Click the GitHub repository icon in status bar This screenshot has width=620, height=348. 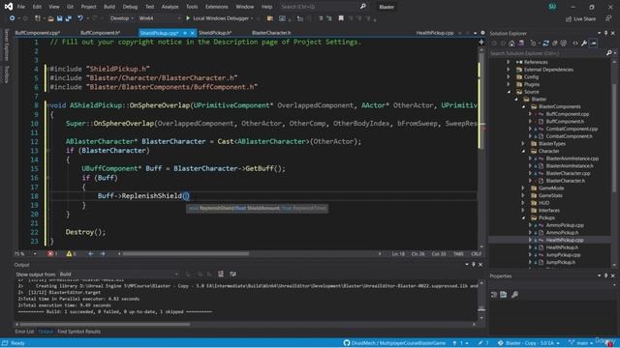(347, 343)
